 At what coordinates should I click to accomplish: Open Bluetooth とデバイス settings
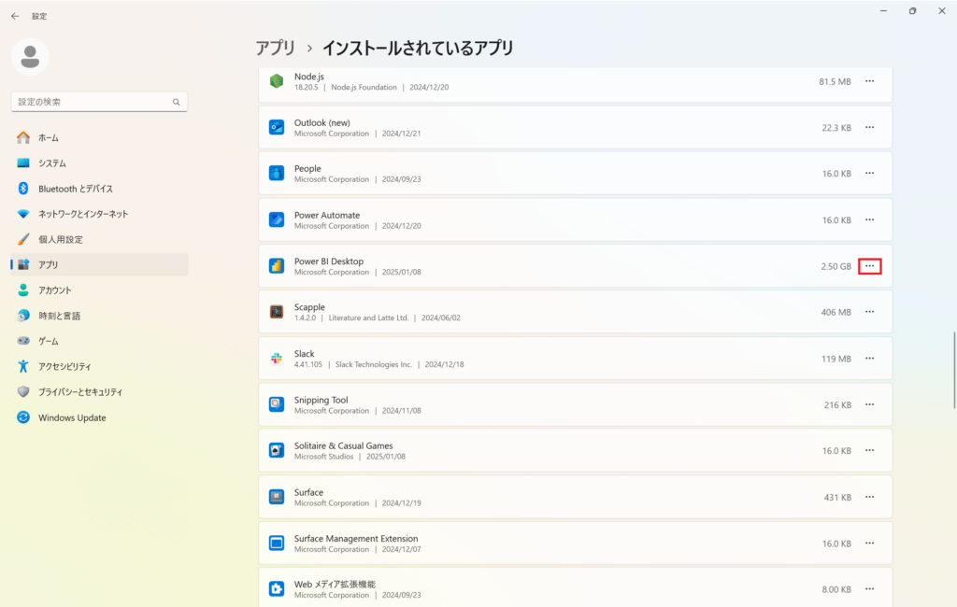coord(99,189)
